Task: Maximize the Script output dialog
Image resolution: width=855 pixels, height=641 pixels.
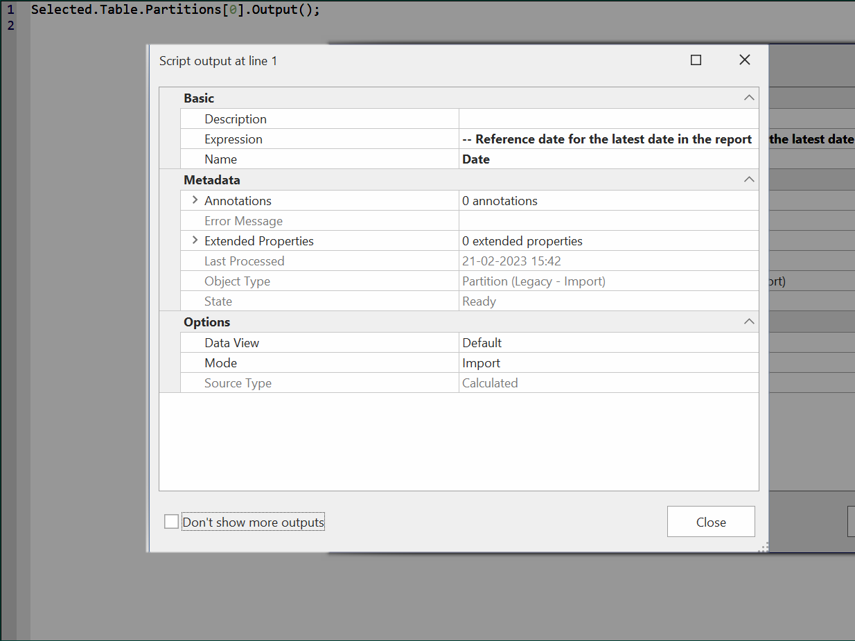Action: click(x=696, y=60)
